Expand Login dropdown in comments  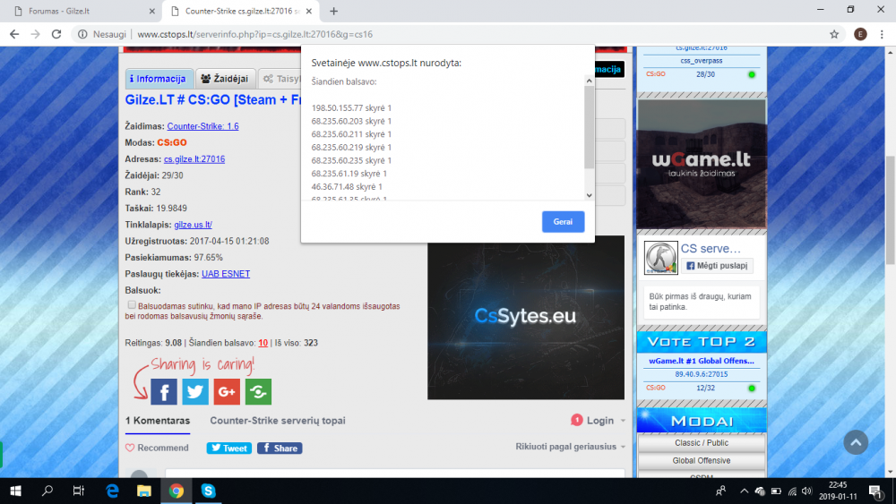pyautogui.click(x=599, y=421)
